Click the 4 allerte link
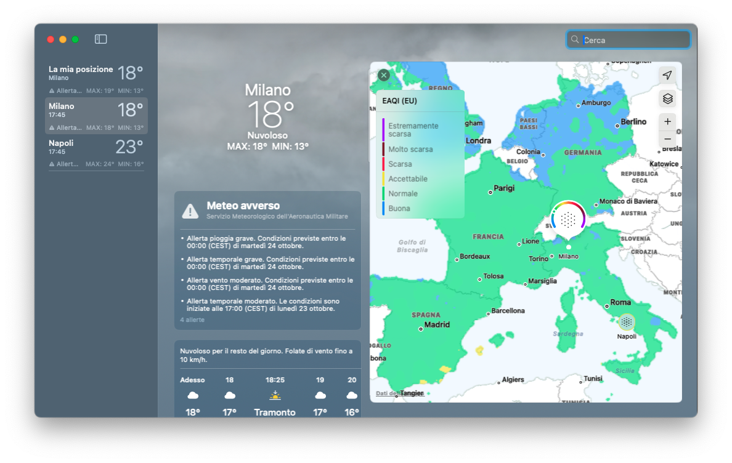 point(192,320)
